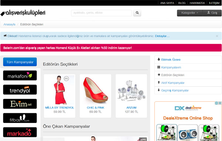Click the megaphone icon in the notice

5,36
